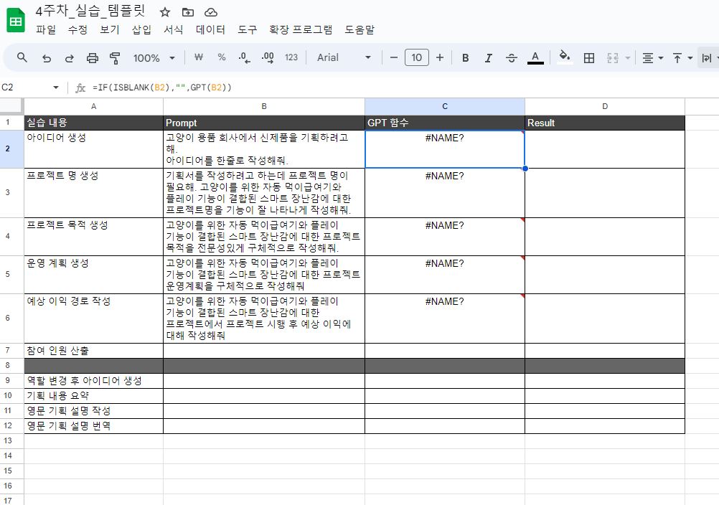Select cell '영문 기획 설명 번역'
The height and width of the screenshot is (505, 719).
93,426
